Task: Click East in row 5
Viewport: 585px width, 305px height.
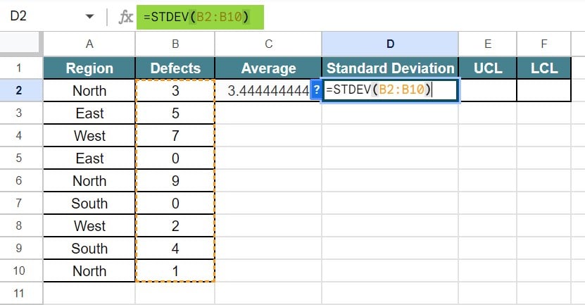Action: pos(89,158)
